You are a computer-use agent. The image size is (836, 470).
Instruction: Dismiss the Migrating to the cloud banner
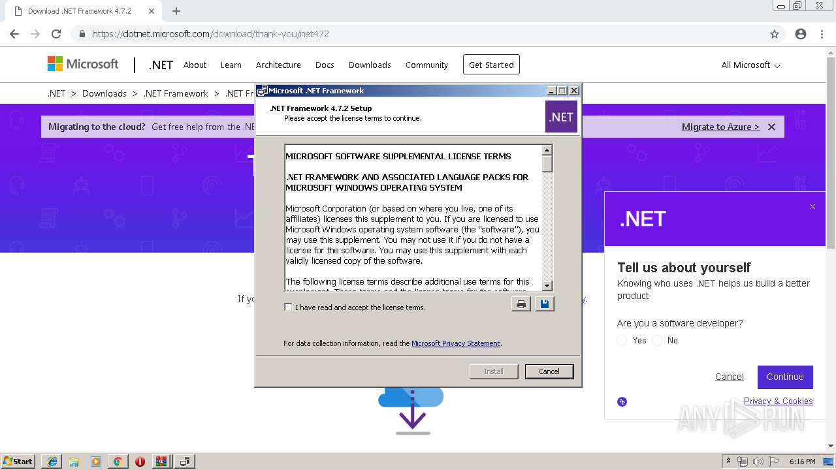(771, 127)
